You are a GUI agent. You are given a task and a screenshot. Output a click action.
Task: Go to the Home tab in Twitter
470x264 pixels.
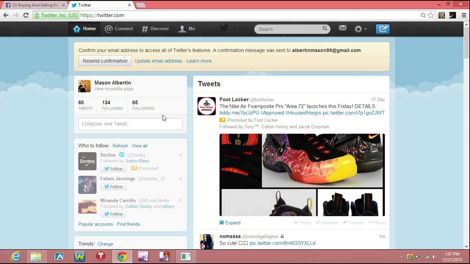coord(84,29)
